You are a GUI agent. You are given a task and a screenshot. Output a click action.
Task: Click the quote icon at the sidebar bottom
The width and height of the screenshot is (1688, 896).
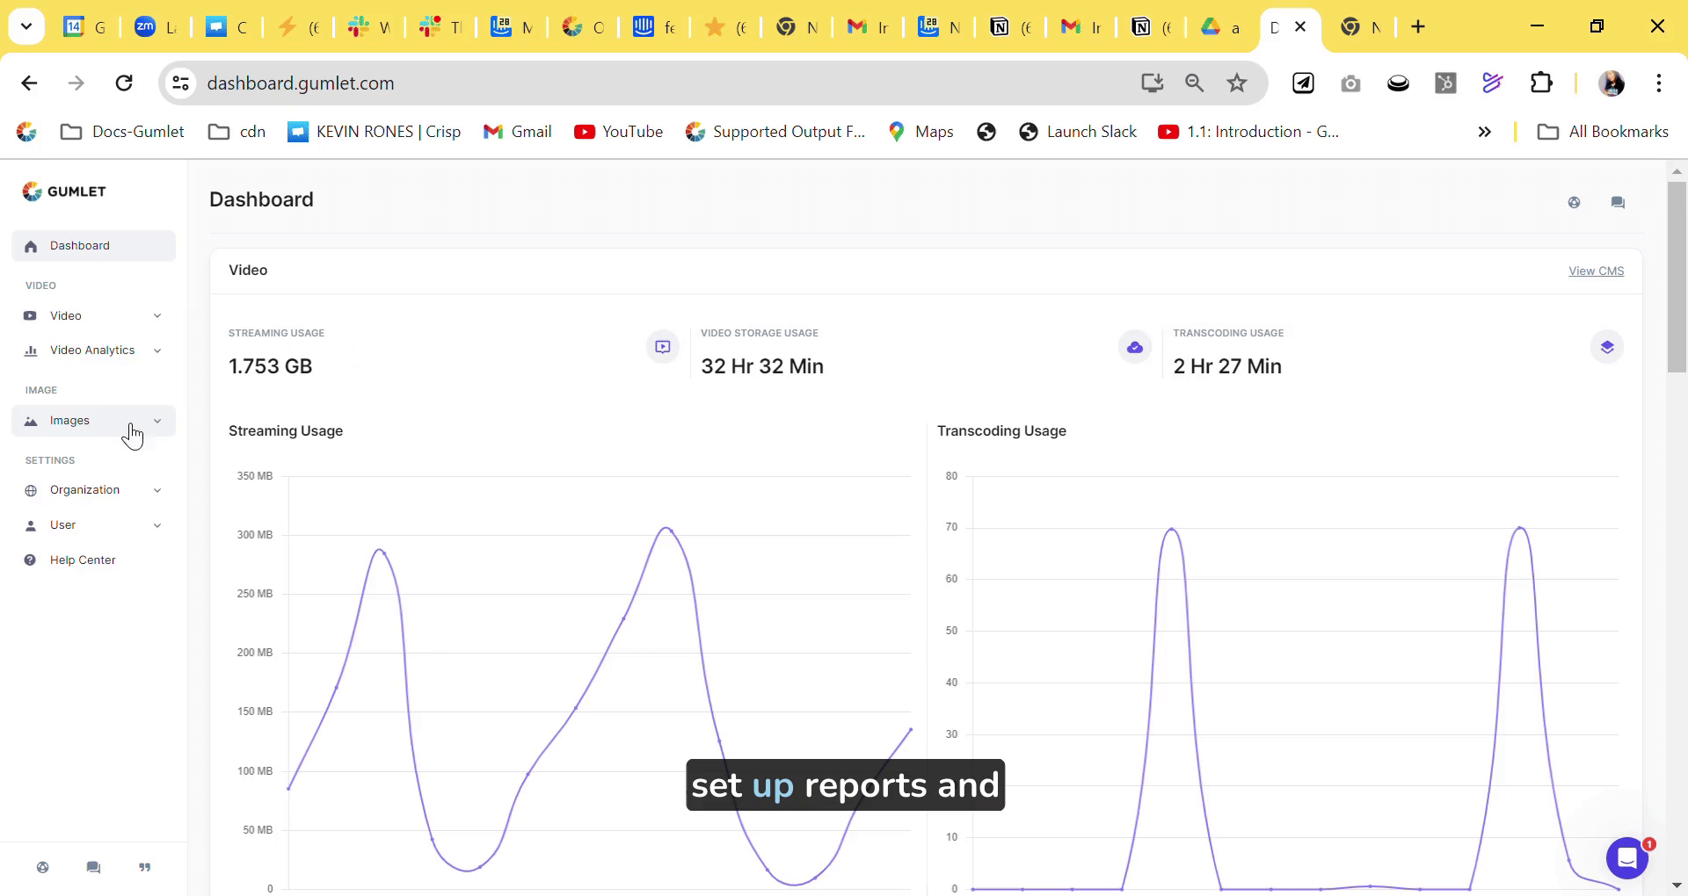click(145, 868)
